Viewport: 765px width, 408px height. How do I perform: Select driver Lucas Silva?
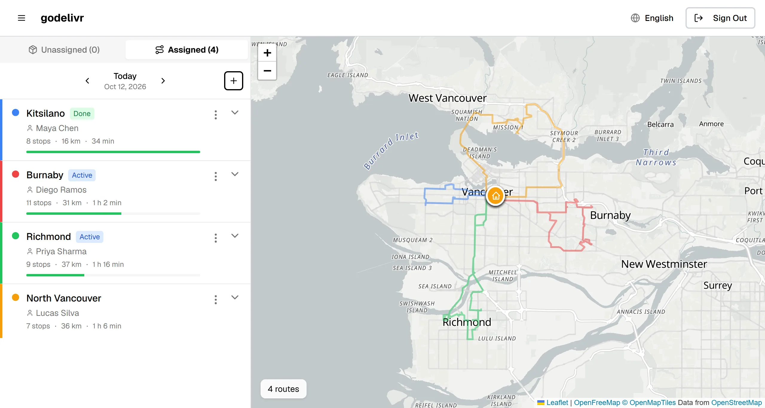coord(57,313)
